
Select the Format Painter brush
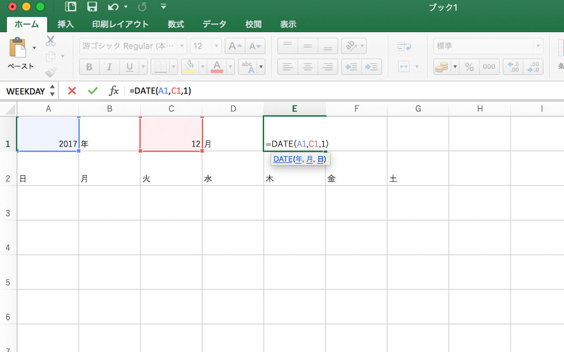(x=50, y=72)
